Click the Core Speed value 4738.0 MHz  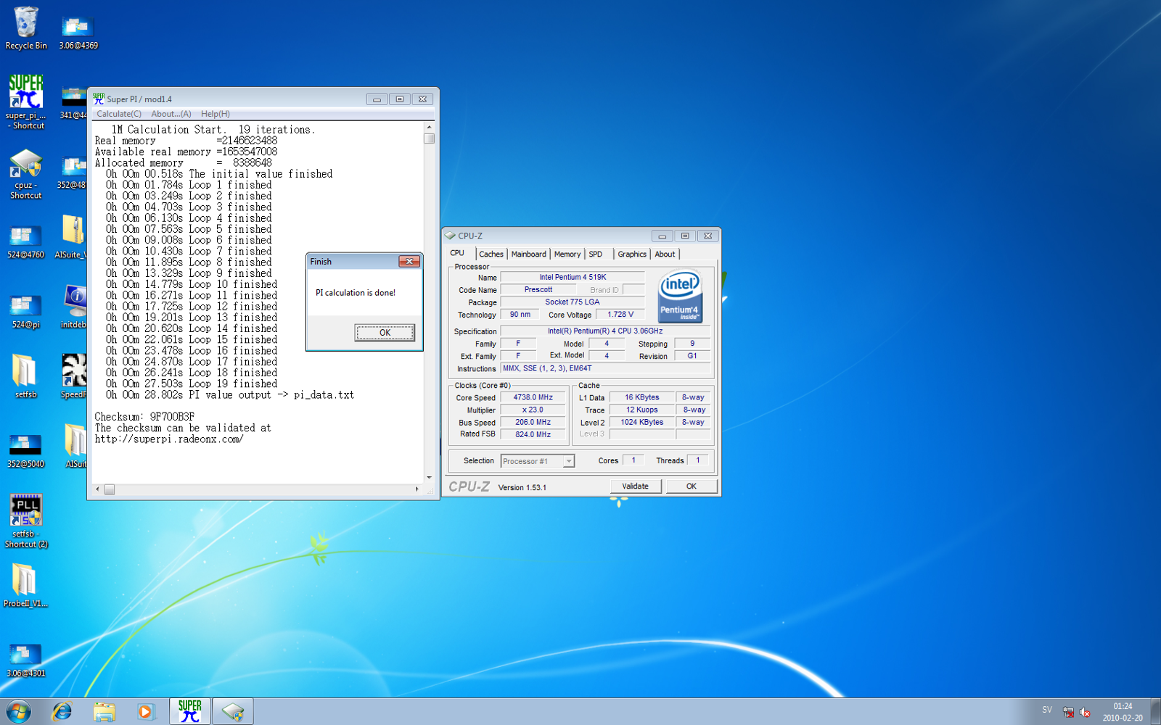533,397
